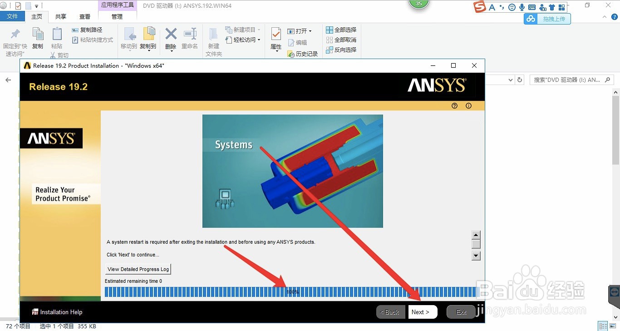Click Explorer back navigation arrow
The image size is (620, 331).
(8, 80)
